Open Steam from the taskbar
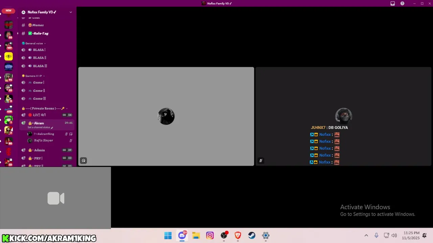The height and width of the screenshot is (243, 433). (x=252, y=236)
